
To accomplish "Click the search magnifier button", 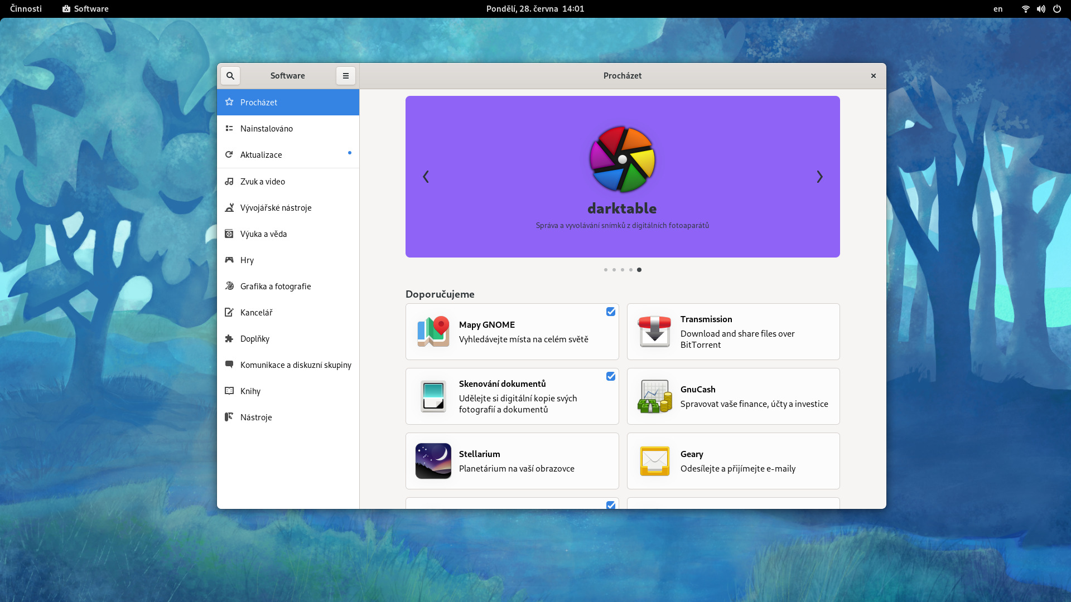I will pos(230,76).
